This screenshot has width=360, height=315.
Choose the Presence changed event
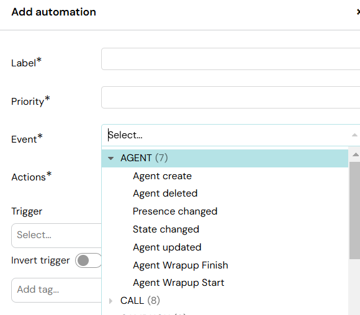(x=175, y=211)
